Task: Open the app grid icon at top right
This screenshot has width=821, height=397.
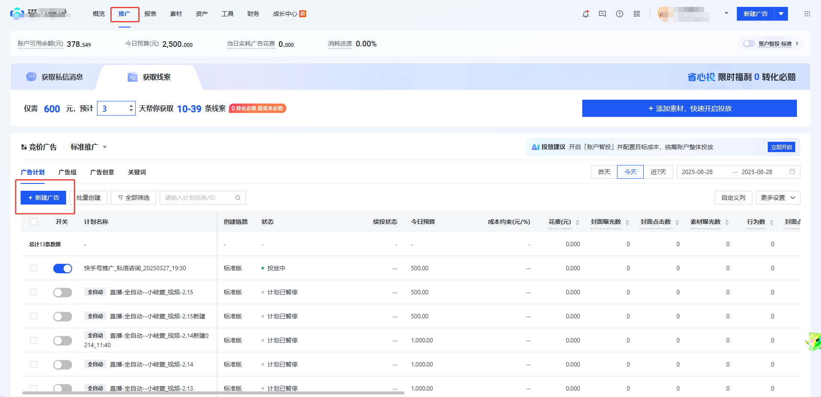Action: point(807,13)
